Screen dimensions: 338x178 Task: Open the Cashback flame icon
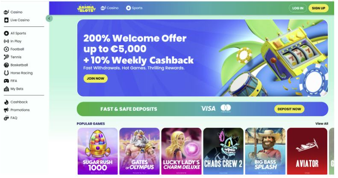[x=6, y=102]
